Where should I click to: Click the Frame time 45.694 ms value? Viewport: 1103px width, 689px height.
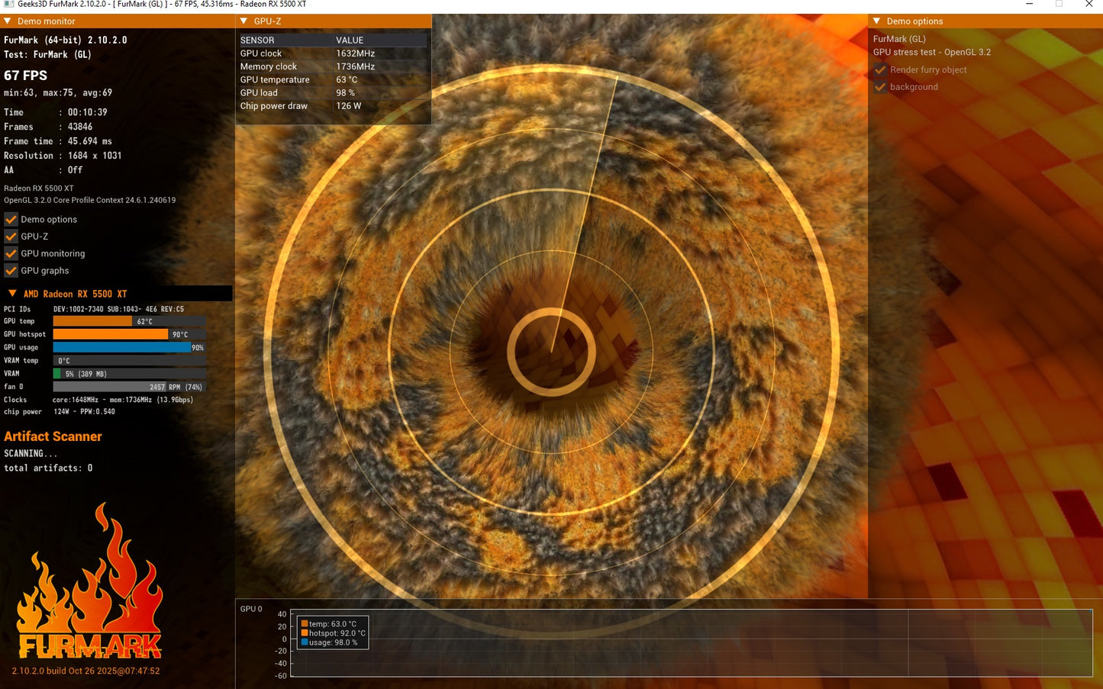pos(90,141)
